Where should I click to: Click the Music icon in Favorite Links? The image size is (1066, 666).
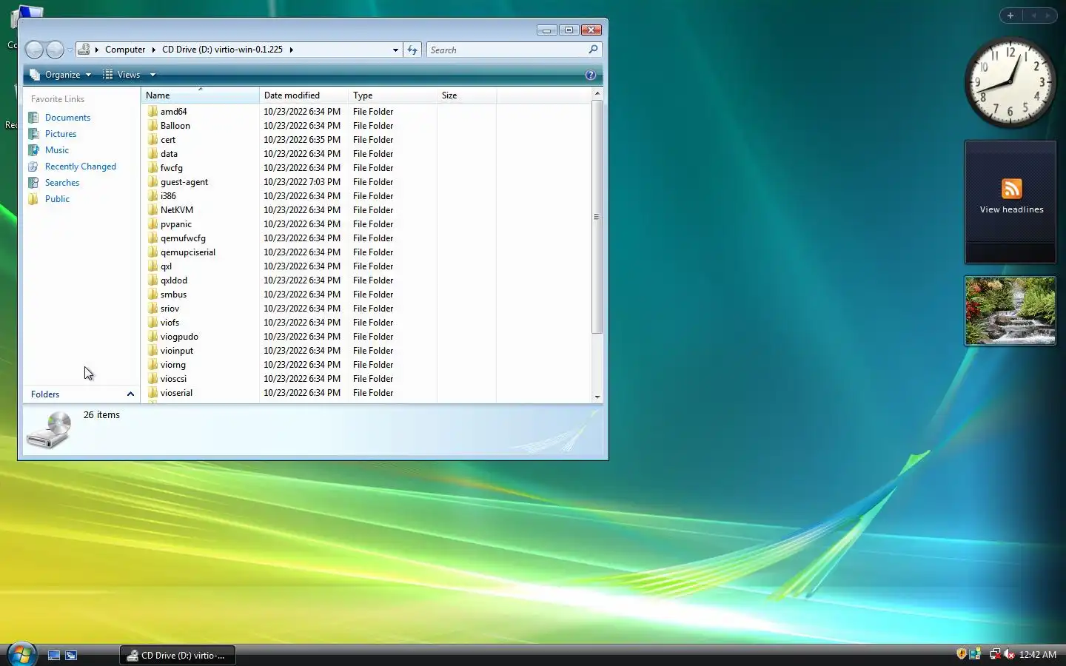pos(33,150)
